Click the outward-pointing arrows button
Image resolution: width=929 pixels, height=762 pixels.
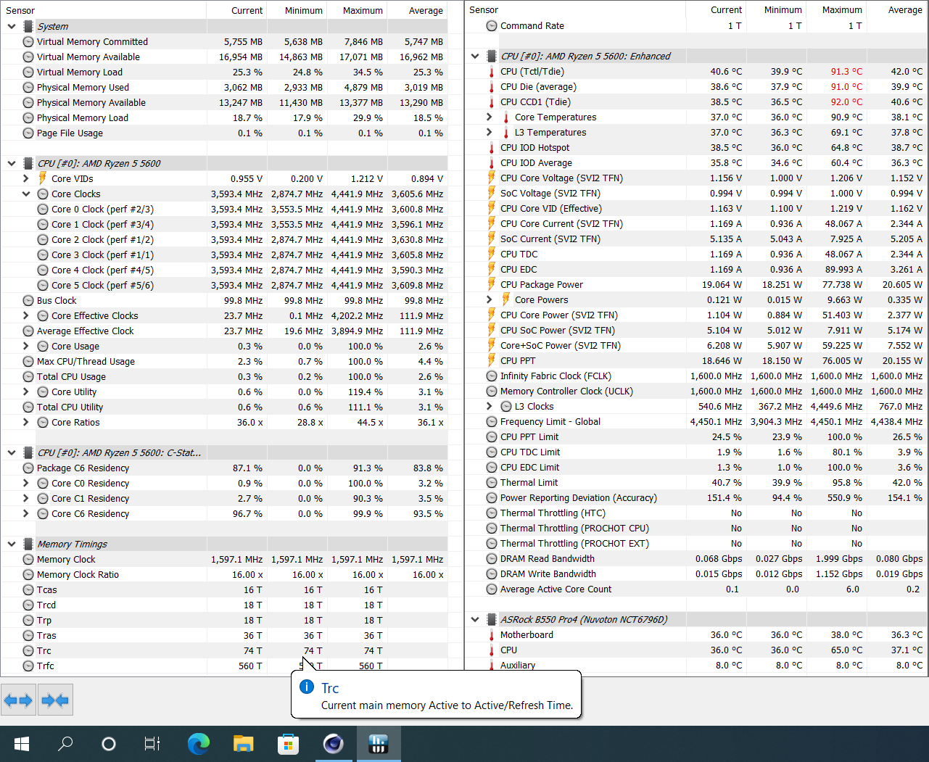[18, 700]
